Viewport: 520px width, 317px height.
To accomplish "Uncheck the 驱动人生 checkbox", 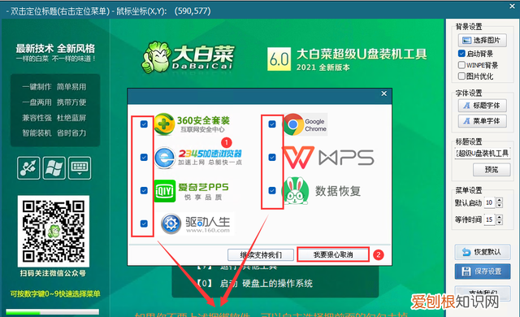I will (144, 224).
